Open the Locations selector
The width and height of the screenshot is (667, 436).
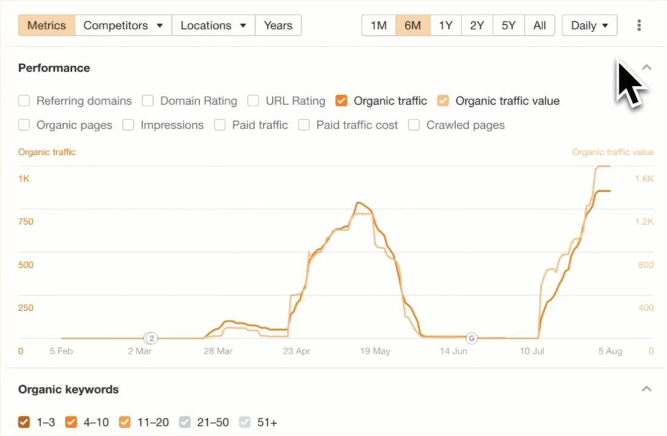[x=213, y=25]
